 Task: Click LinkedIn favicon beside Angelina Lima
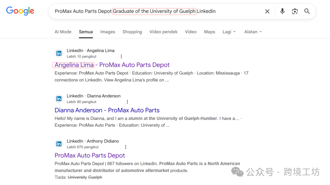pos(59,53)
